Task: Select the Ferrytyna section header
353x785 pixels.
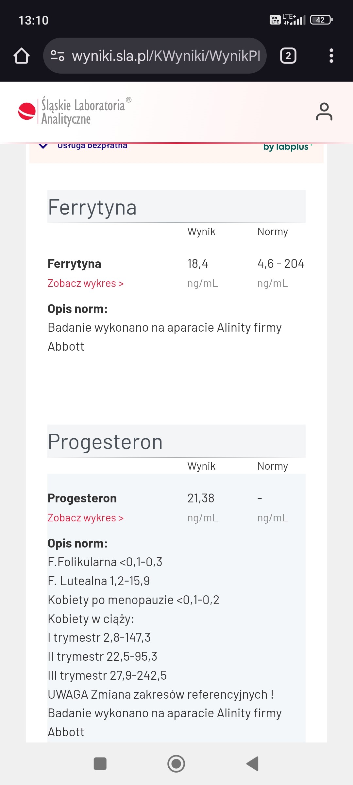Action: (x=92, y=207)
